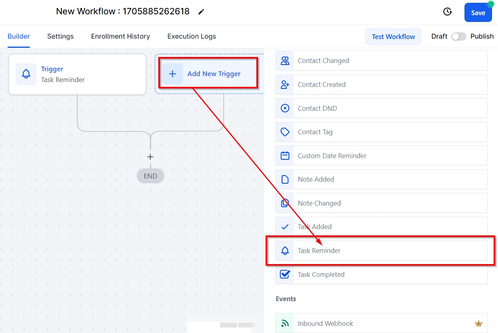Click the pencil icon to rename workflow
The width and height of the screenshot is (498, 333).
pyautogui.click(x=201, y=12)
